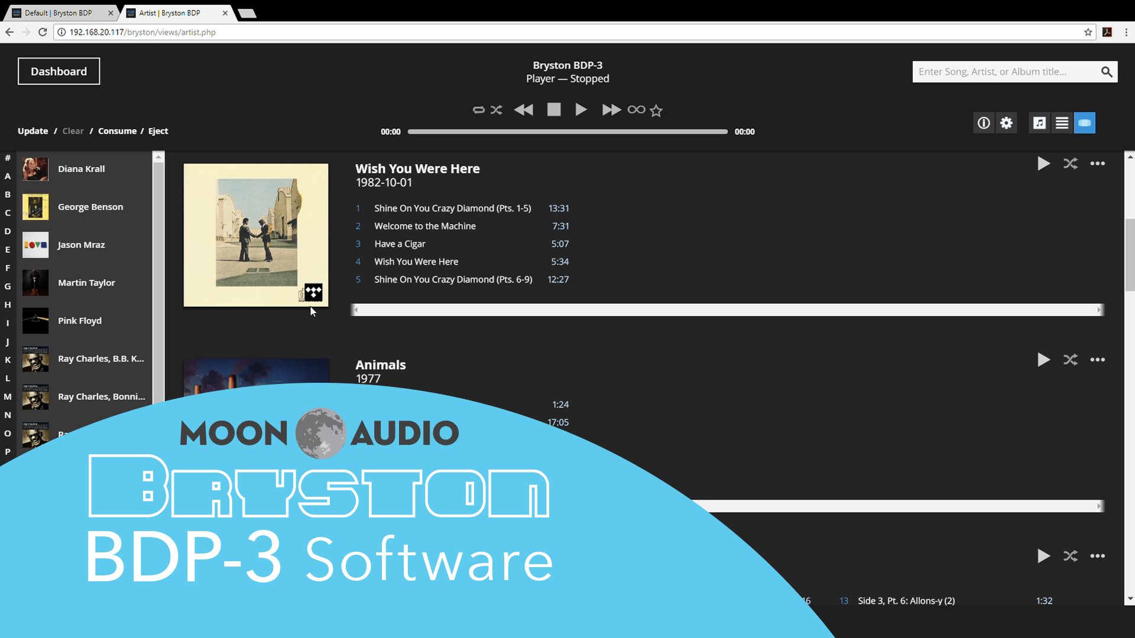Image resolution: width=1135 pixels, height=638 pixels.
Task: Select the artist George Benson
Action: point(86,207)
